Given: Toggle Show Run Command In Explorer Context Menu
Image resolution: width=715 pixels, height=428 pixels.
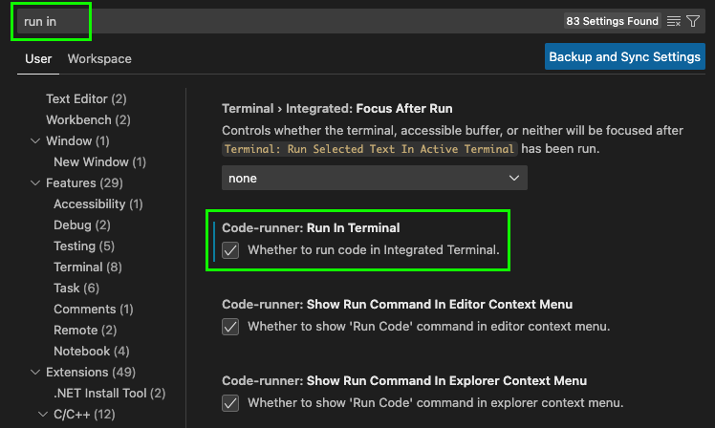Looking at the screenshot, I should (x=230, y=403).
